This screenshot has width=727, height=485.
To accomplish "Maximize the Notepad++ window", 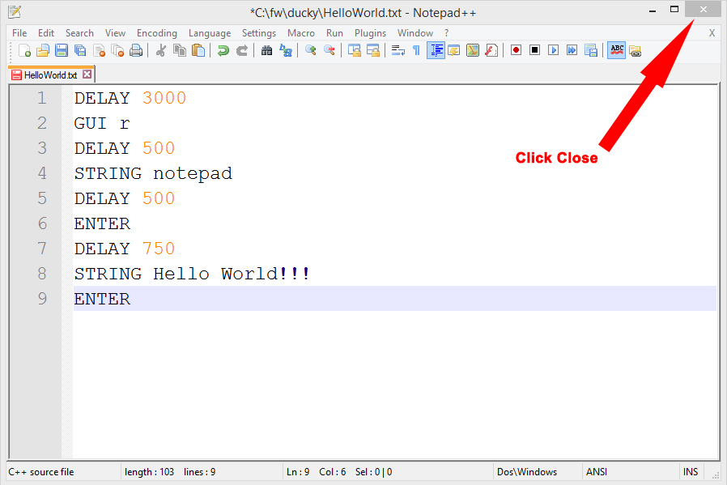I will coord(674,9).
